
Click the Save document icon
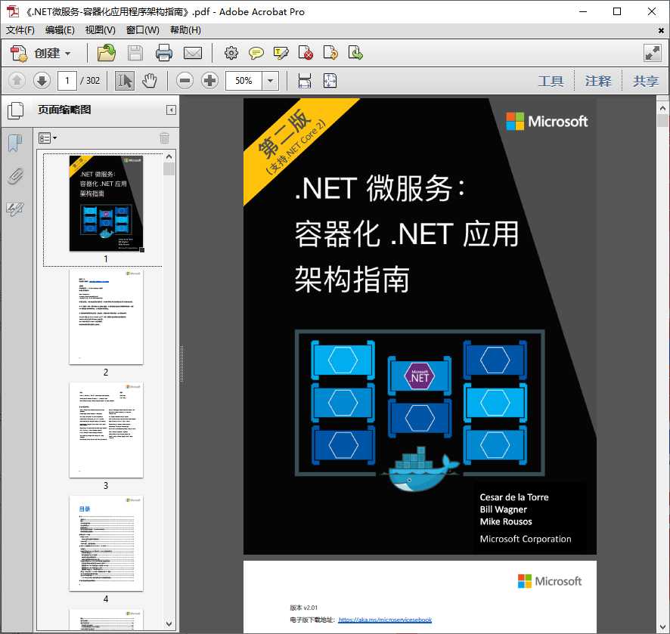[135, 53]
